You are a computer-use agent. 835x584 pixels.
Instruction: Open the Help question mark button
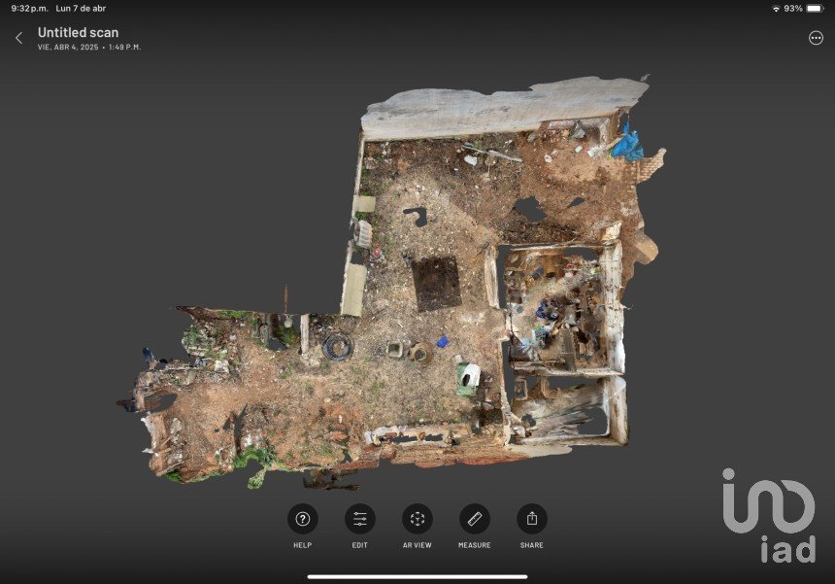click(x=303, y=519)
